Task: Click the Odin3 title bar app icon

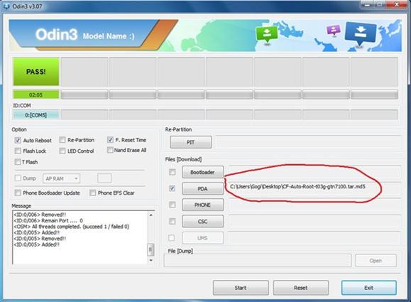Action: 6,6
